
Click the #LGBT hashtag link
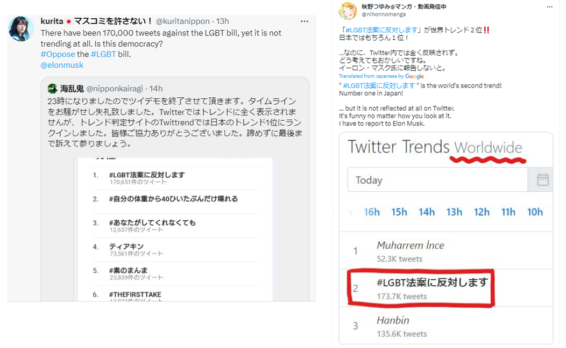click(103, 54)
